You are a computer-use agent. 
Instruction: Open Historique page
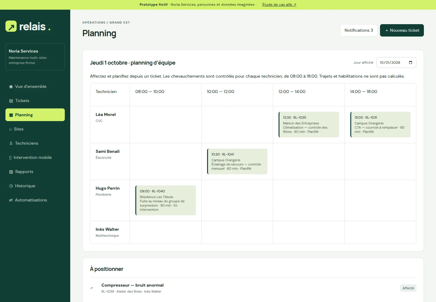click(x=35, y=186)
